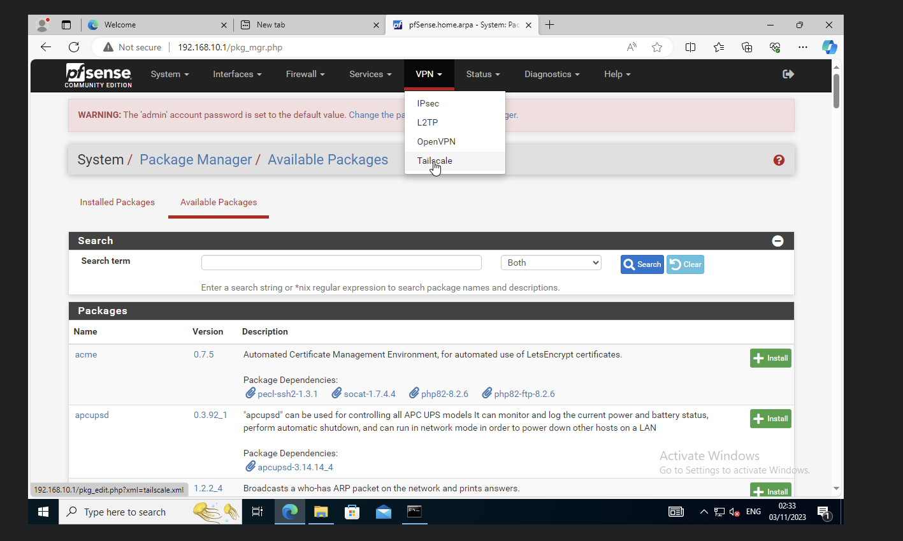Collapse the VPN navbar menu
This screenshot has height=541, width=903.
429,74
